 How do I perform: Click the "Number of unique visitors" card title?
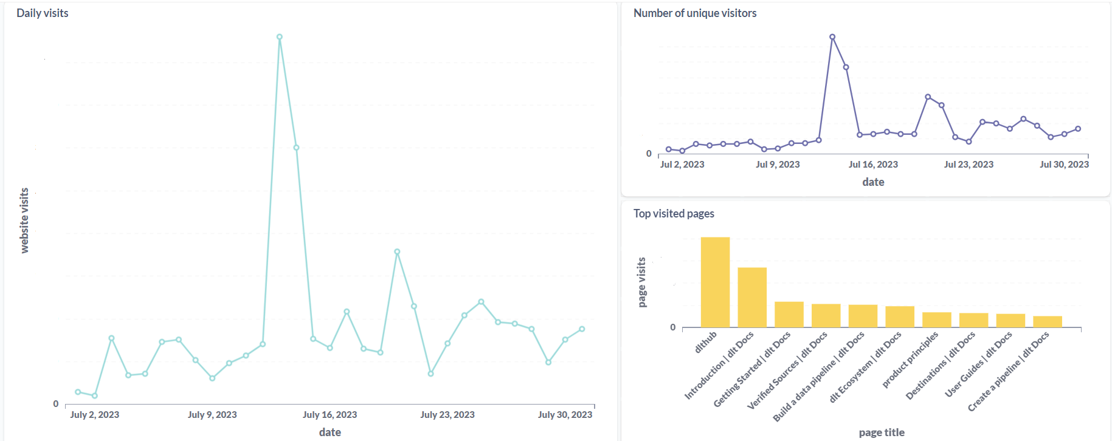pyautogui.click(x=695, y=13)
